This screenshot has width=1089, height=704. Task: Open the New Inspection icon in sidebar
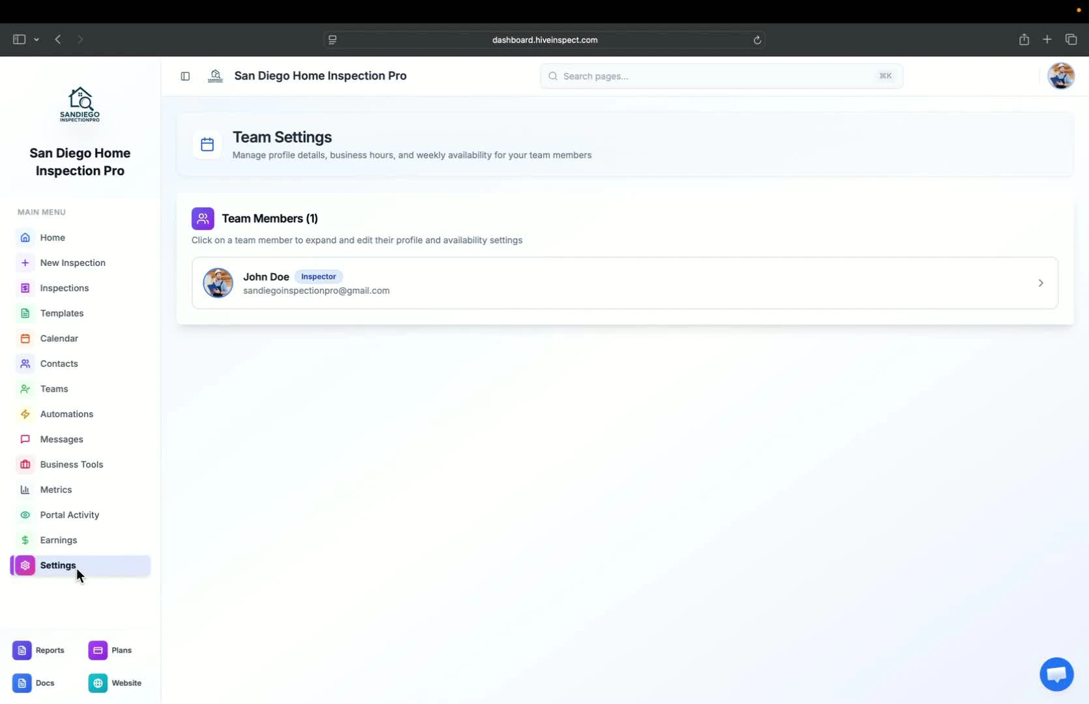[25, 263]
